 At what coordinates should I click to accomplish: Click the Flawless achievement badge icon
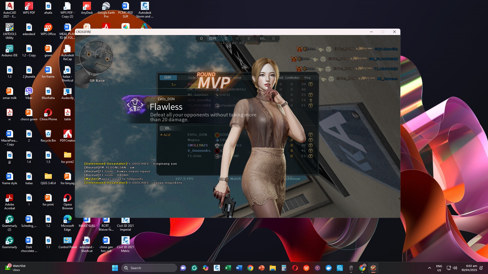click(135, 105)
